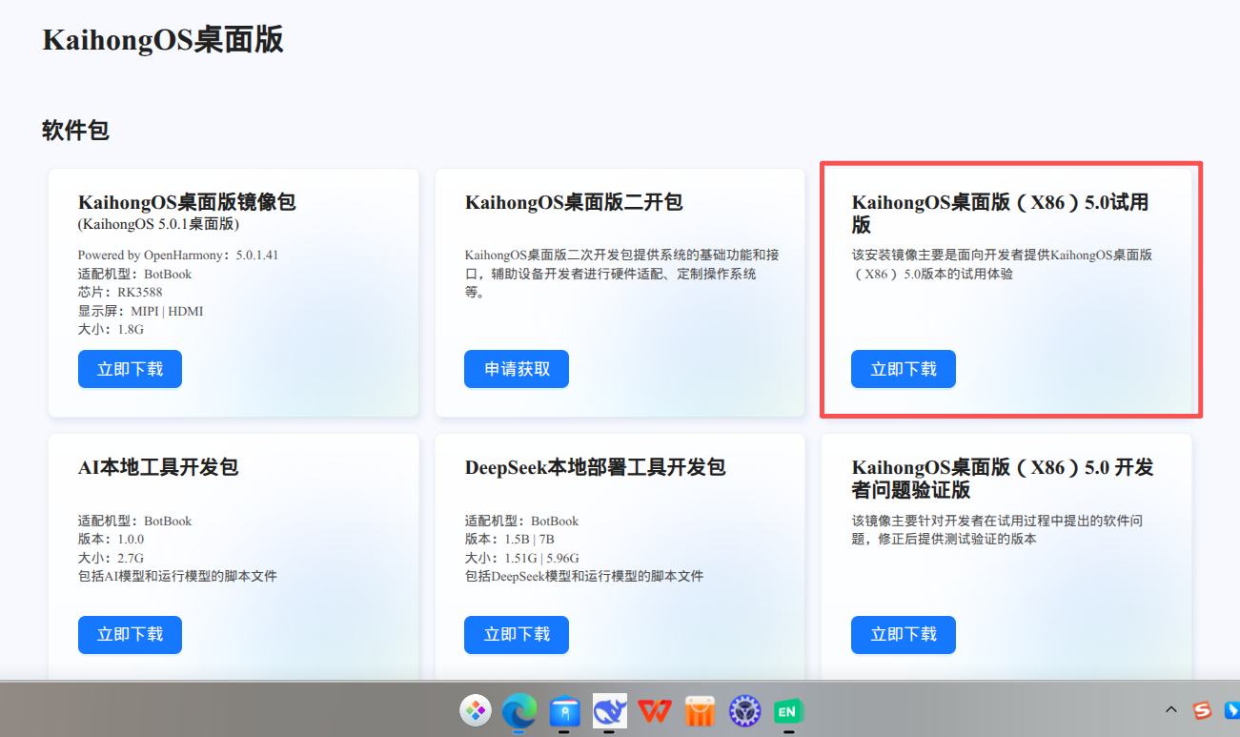Screen dimensions: 1240x737
Task: Click the 包括DeepSeek模型和运行模型的脚本文件 line
Action: pyautogui.click(x=584, y=576)
